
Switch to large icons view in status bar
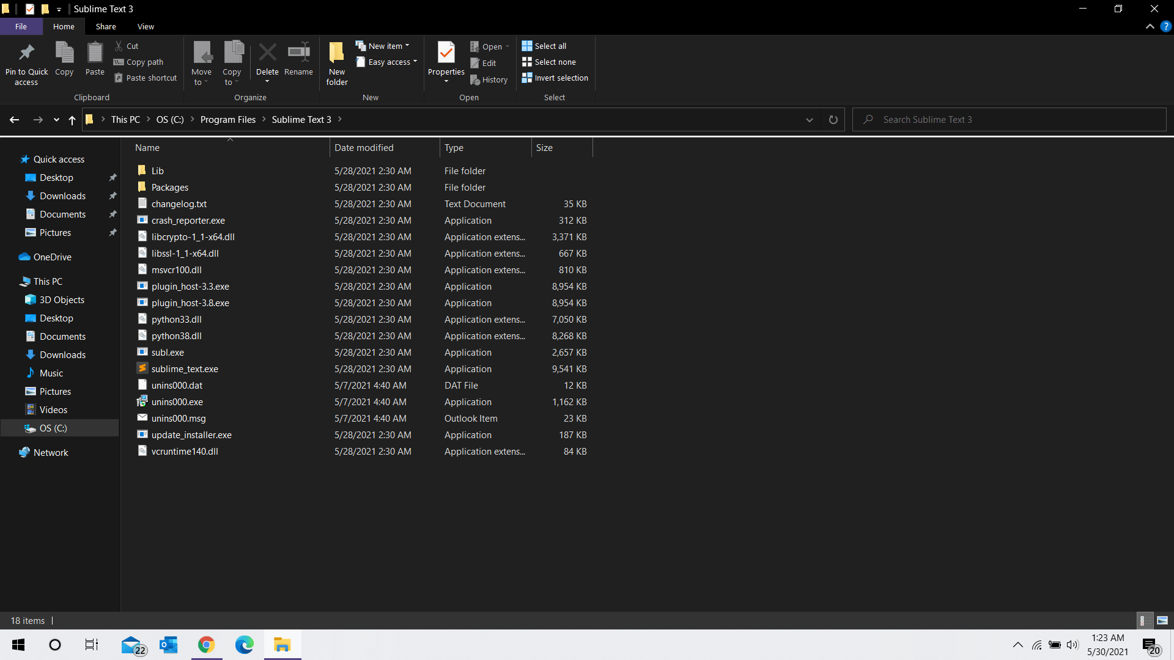point(1162,620)
